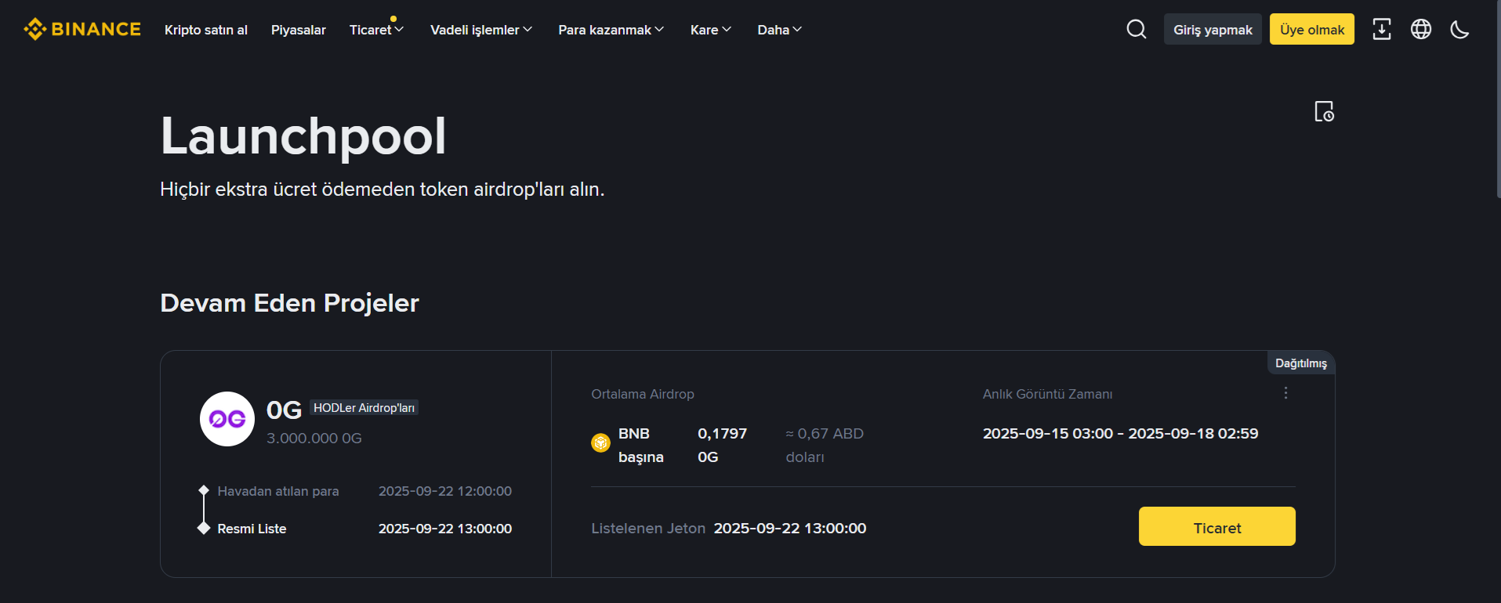Click the Dağıtılmış status badge

tap(1301, 363)
